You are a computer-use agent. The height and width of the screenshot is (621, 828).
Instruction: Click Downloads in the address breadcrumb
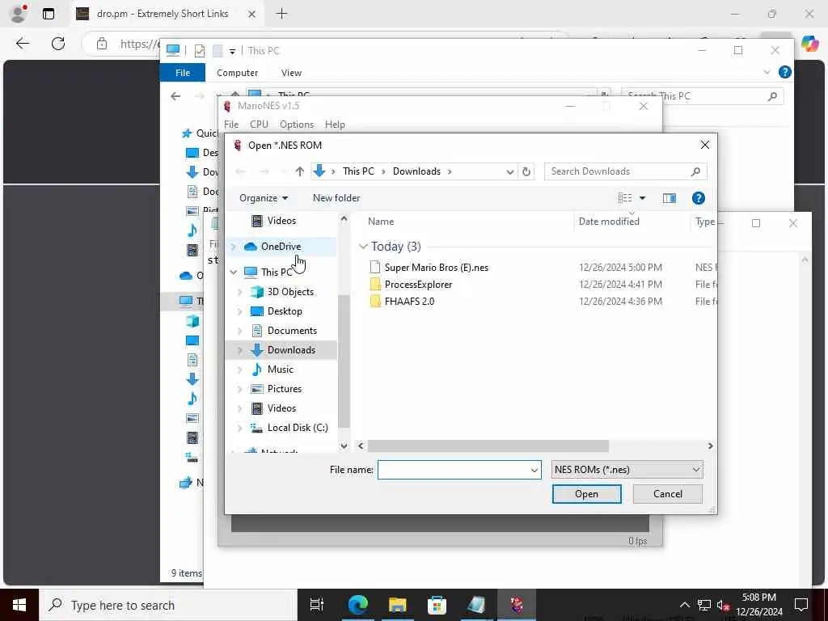(x=416, y=171)
